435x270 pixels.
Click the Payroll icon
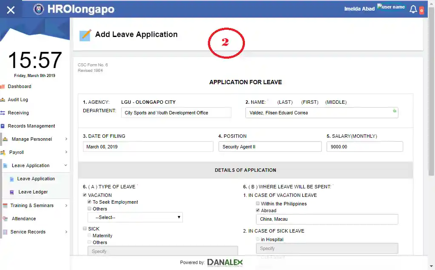[x=3, y=152]
